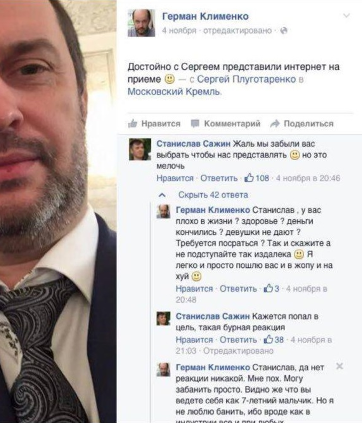The height and width of the screenshot is (423, 362).
Task: Dismiss the last comment with X icon
Action: pos(339,366)
